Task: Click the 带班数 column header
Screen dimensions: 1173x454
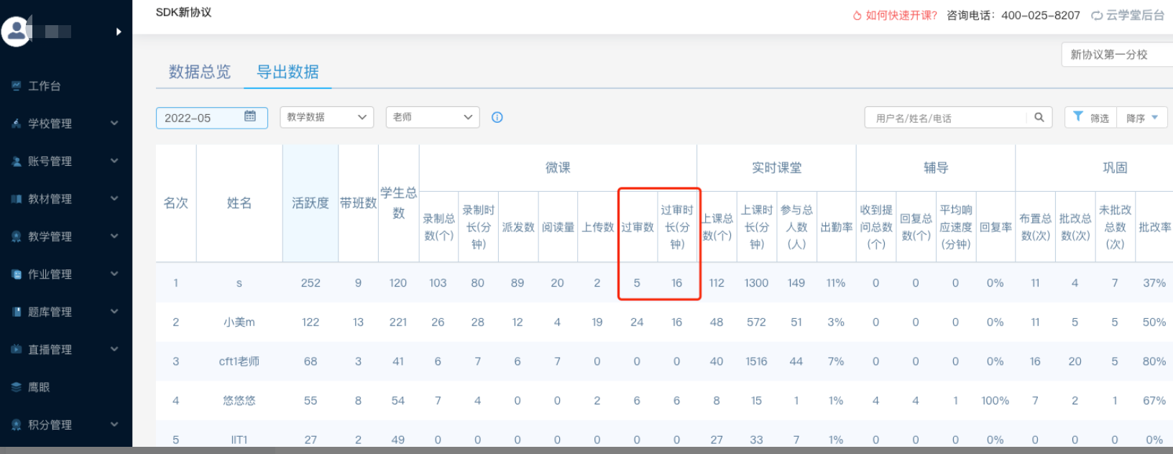Action: [x=358, y=203]
